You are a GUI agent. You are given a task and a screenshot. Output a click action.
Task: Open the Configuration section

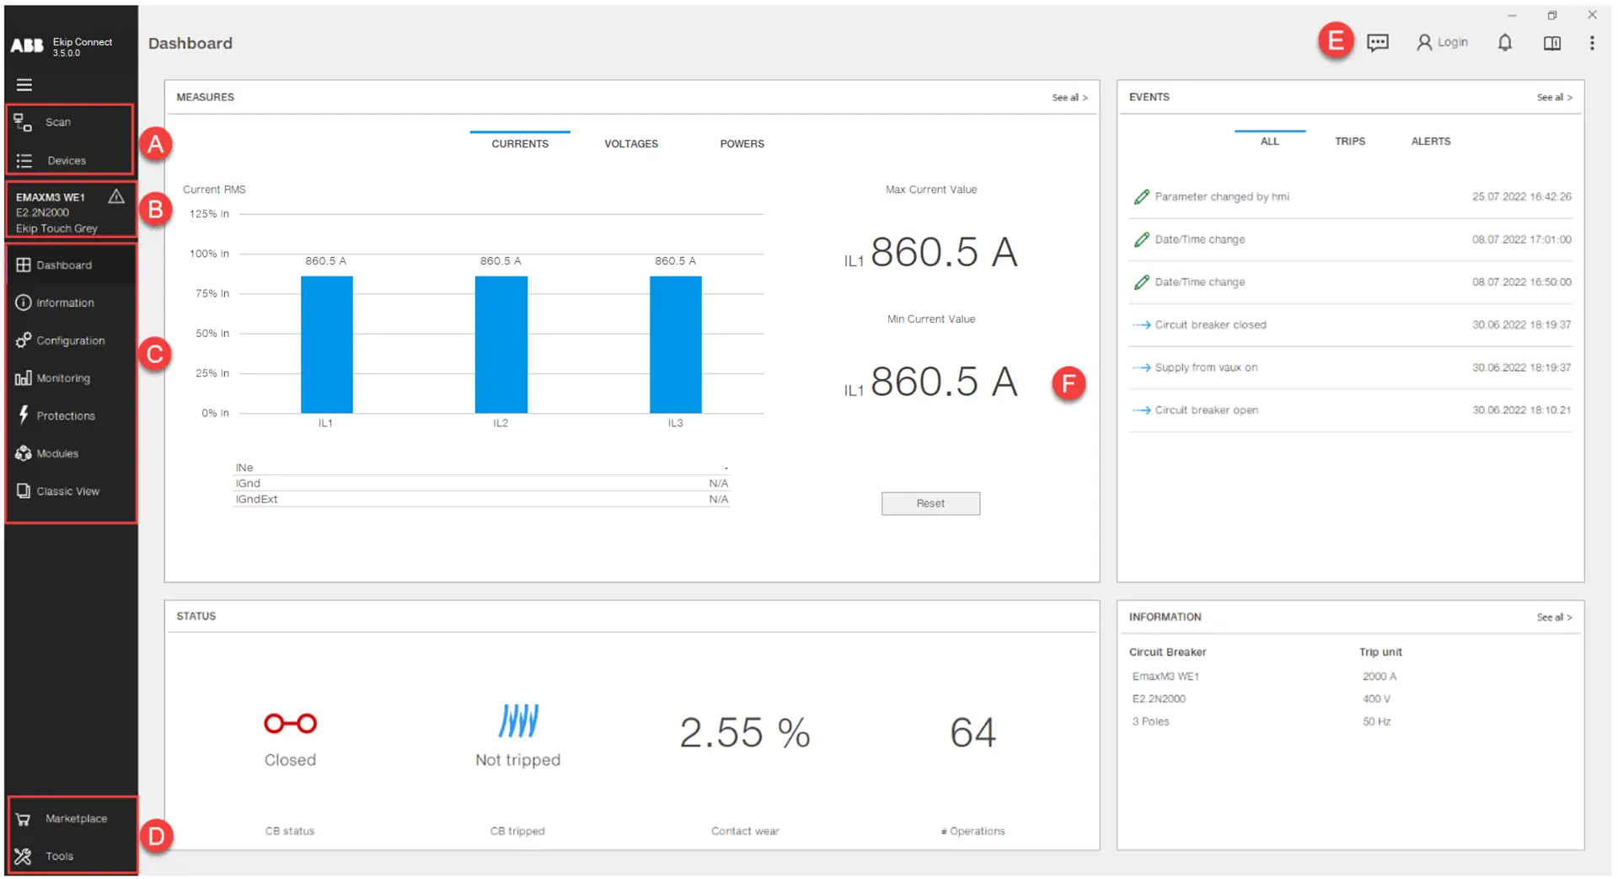(x=72, y=340)
